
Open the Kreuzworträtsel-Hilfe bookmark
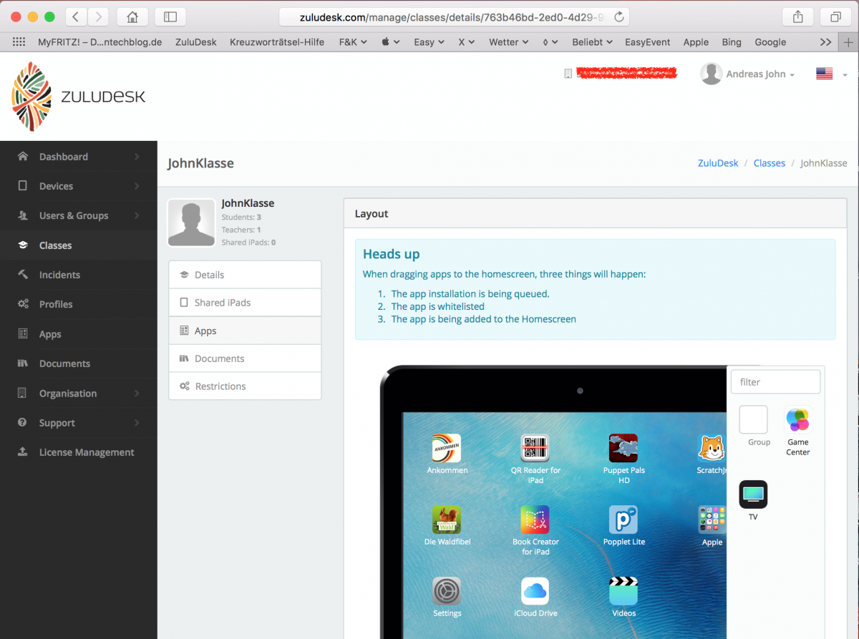pos(277,42)
